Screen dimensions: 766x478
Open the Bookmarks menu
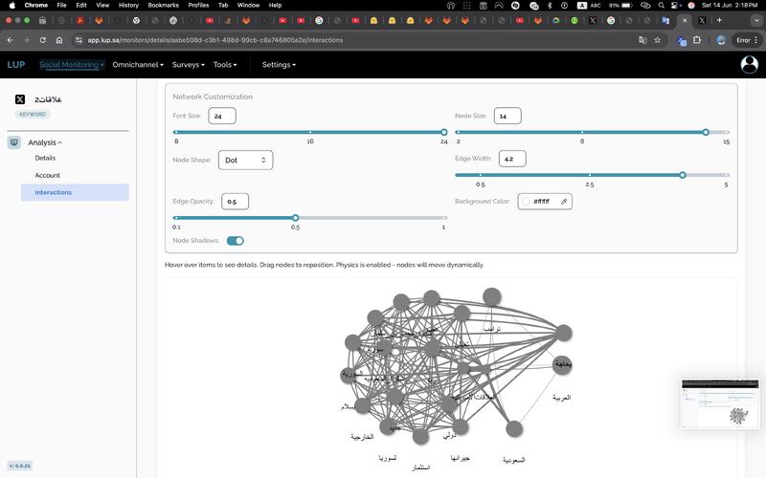tap(163, 6)
